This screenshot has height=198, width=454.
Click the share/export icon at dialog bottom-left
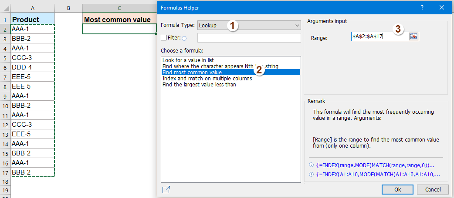[x=166, y=189]
